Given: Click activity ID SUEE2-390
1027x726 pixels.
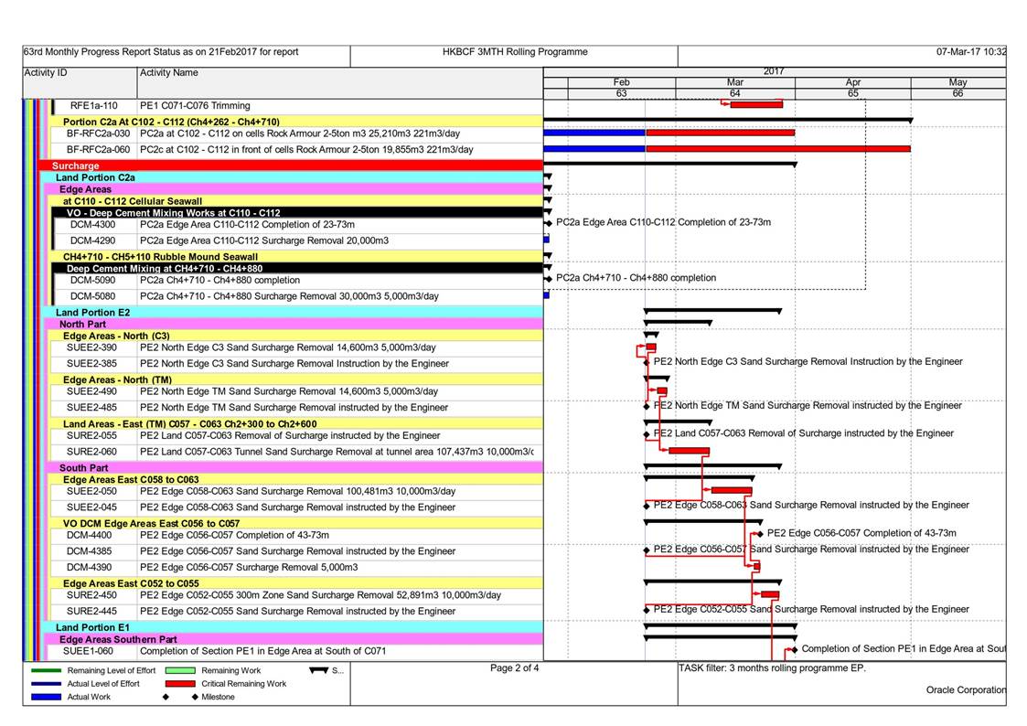Looking at the screenshot, I should coord(91,347).
